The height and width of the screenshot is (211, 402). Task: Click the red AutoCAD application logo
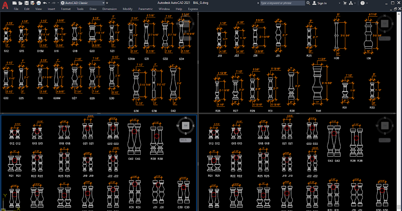coord(5,4)
